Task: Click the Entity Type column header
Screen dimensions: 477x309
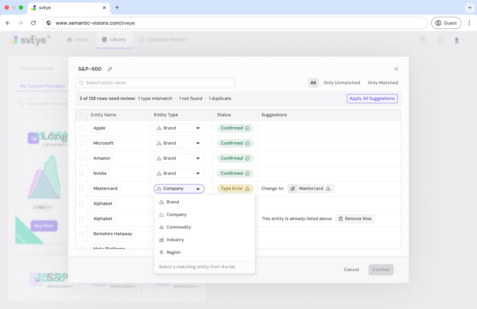Action: [166, 115]
